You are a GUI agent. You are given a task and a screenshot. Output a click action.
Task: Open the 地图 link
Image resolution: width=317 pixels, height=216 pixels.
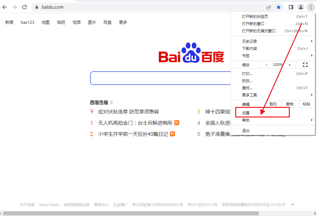tap(46, 22)
